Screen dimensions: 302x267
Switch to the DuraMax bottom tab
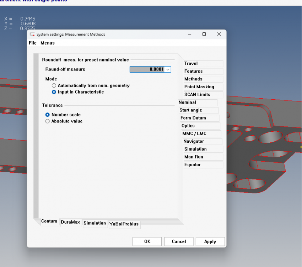[71, 222]
